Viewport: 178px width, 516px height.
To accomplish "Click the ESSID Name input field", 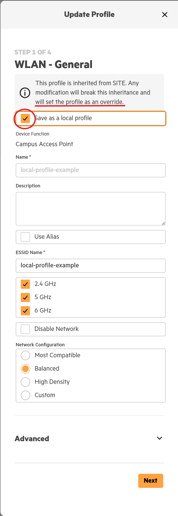I will point(90,266).
